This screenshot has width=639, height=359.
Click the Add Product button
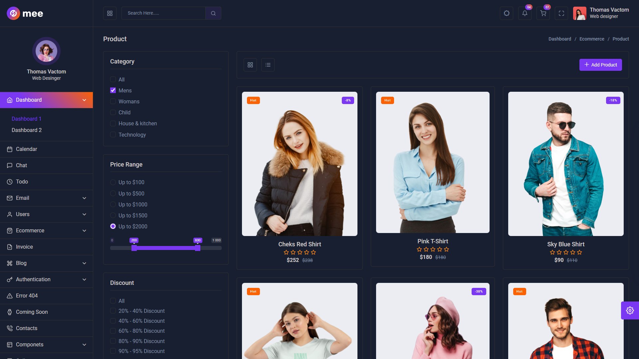click(x=600, y=65)
